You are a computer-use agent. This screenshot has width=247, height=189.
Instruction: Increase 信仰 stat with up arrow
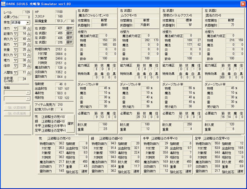tap(29, 66)
